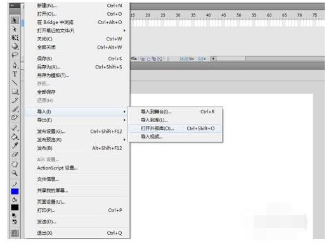Select the Text tool
Image resolution: width=326 pixels, height=243 pixels.
15,74
